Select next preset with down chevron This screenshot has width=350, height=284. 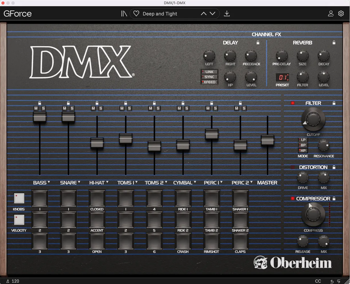coord(213,13)
